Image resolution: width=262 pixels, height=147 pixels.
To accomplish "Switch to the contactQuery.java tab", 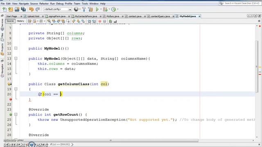I will 160,16.
